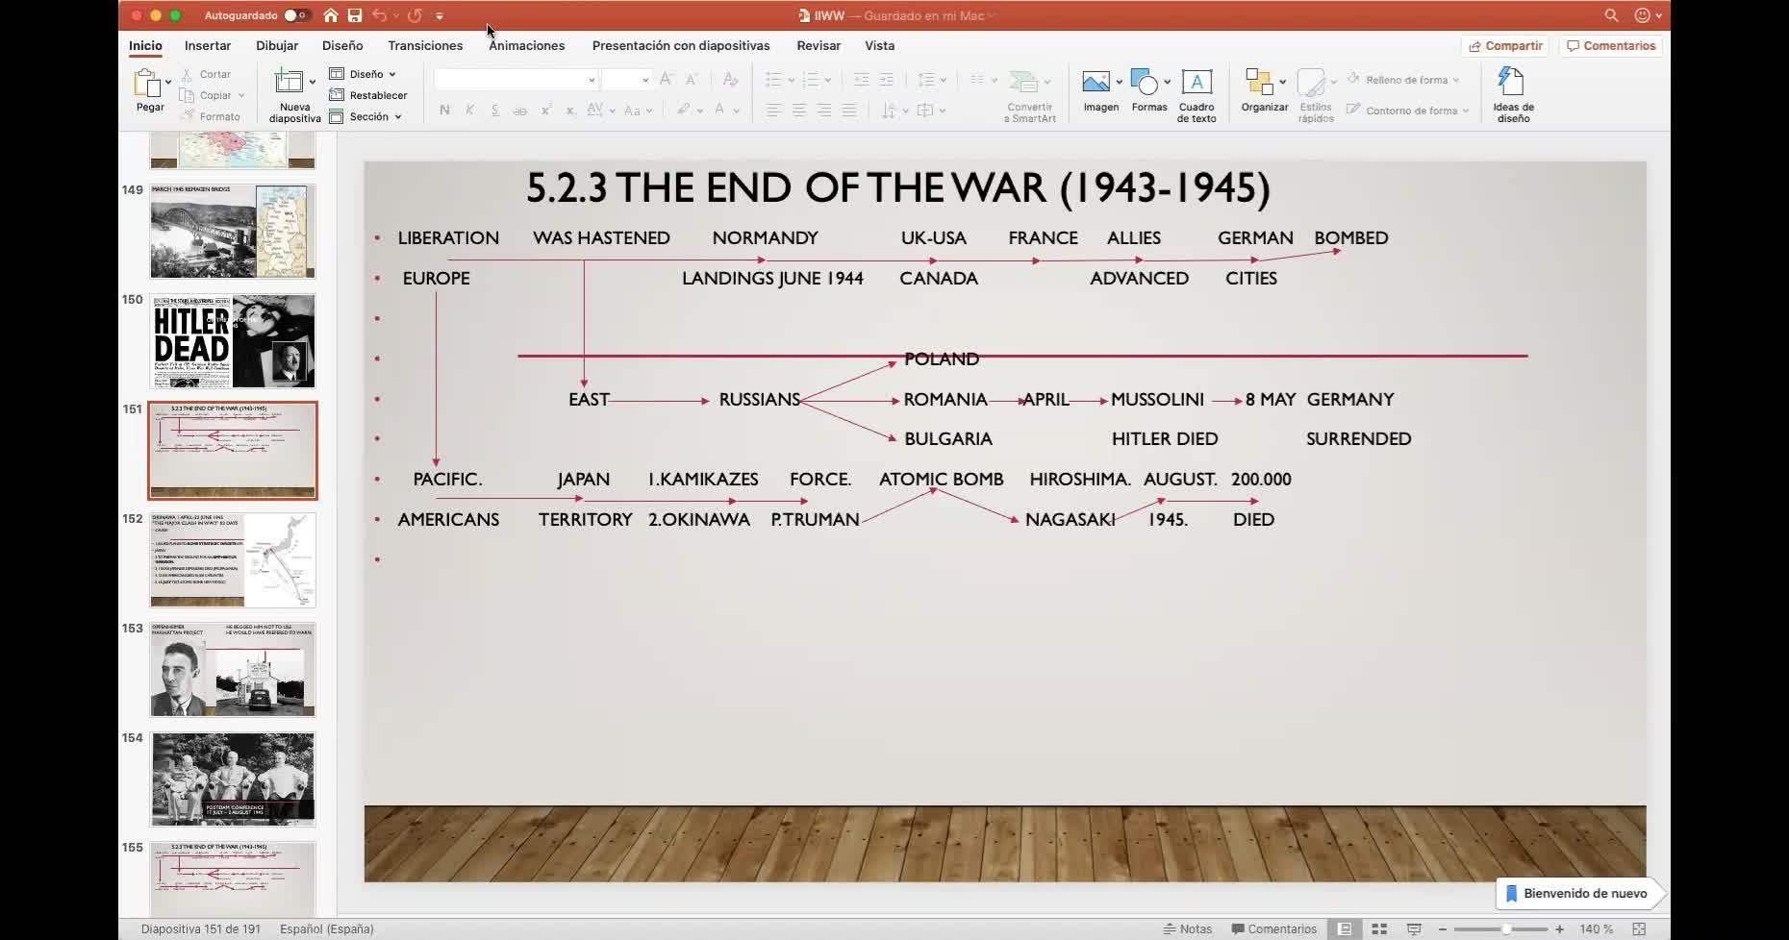Screen dimensions: 1789x940
Task: Open the font name dropdown
Action: coord(592,80)
